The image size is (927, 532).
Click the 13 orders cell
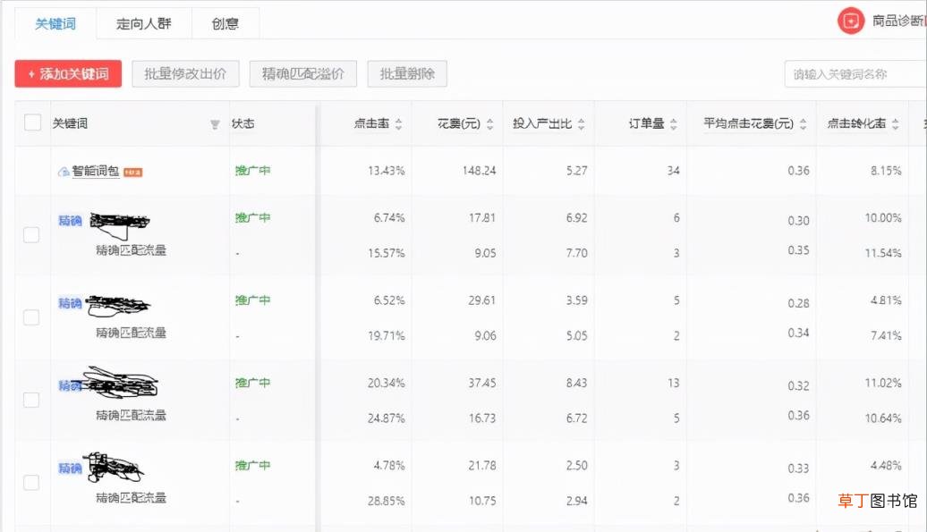[674, 384]
